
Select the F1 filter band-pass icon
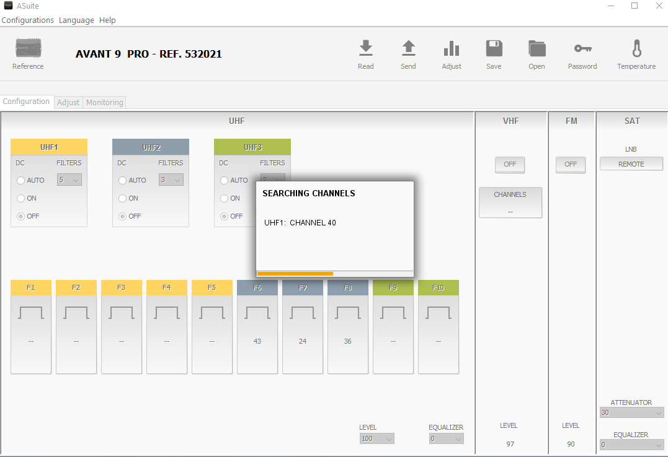[x=31, y=312]
